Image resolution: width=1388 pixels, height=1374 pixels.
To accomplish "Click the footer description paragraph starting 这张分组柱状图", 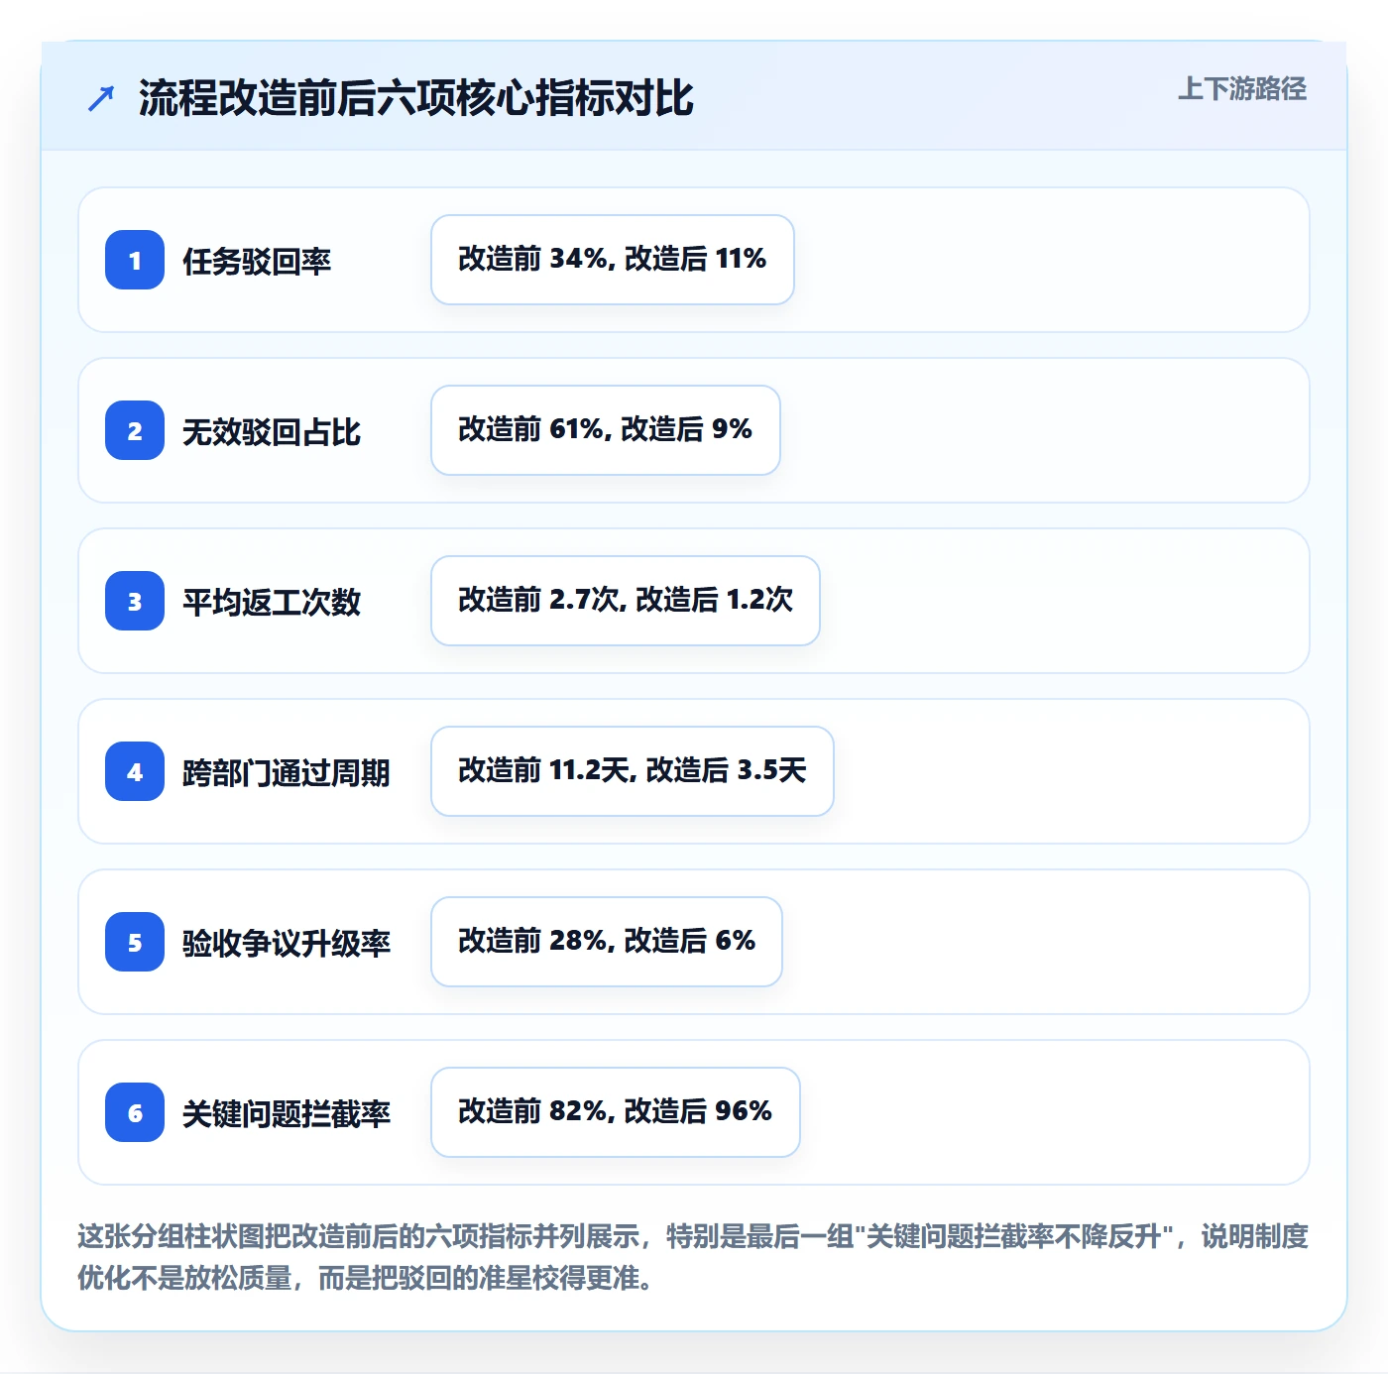I will (x=693, y=1257).
